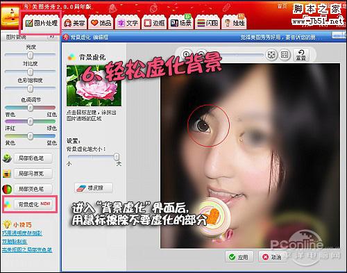
Task: Adjust the 色彩饱和度 saturation slider
Action: click(x=31, y=88)
